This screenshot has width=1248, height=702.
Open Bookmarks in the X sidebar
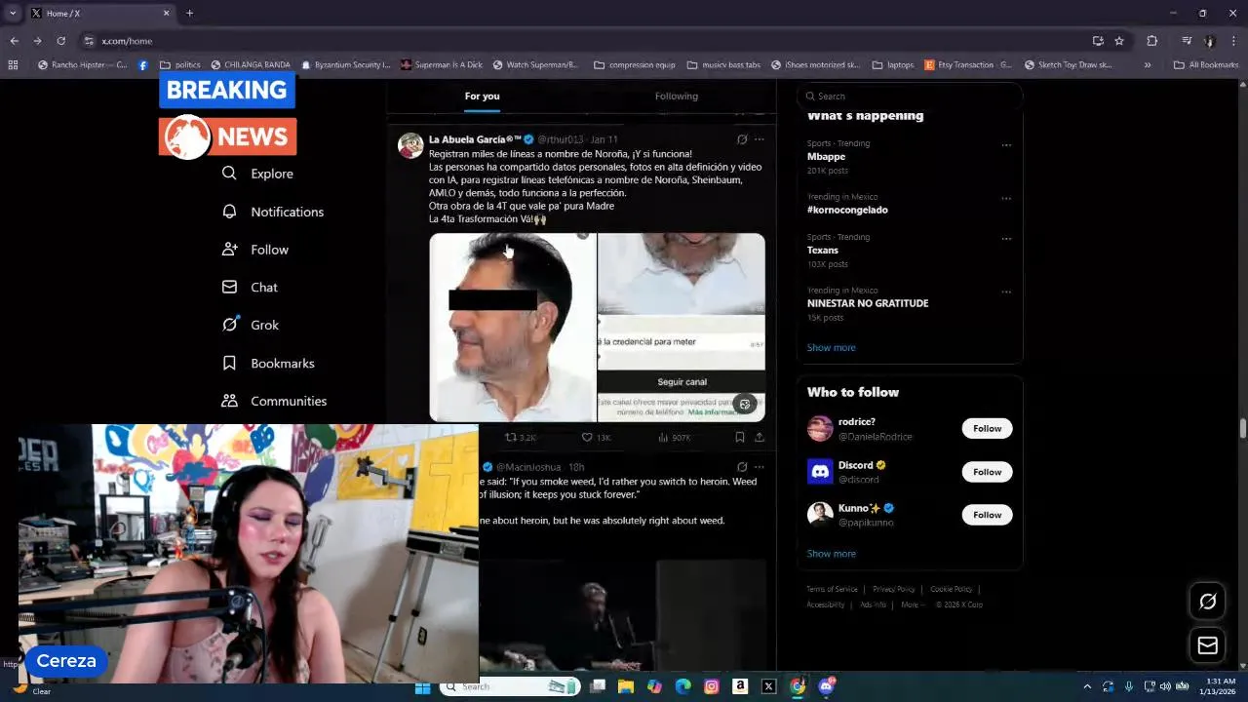[268, 363]
